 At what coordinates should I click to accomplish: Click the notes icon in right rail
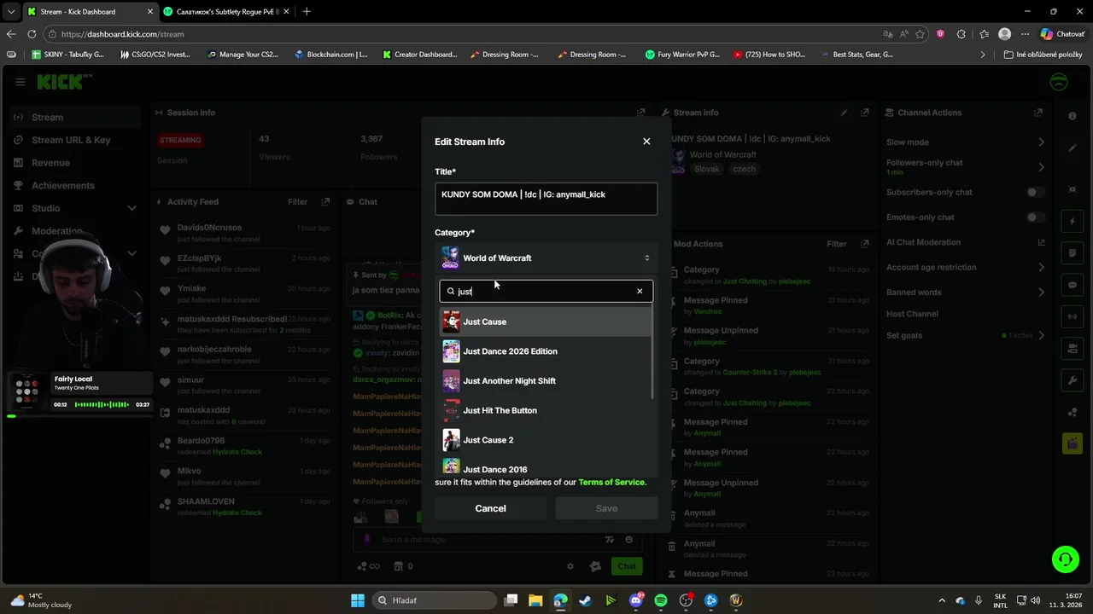click(x=1073, y=253)
